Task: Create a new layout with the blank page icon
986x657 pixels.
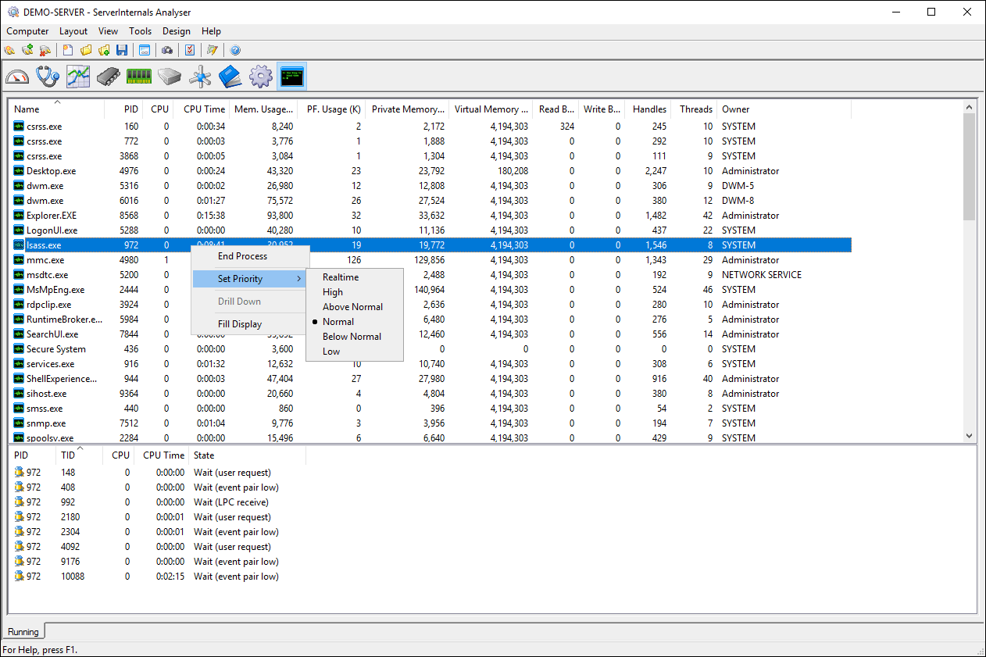Action: point(68,50)
